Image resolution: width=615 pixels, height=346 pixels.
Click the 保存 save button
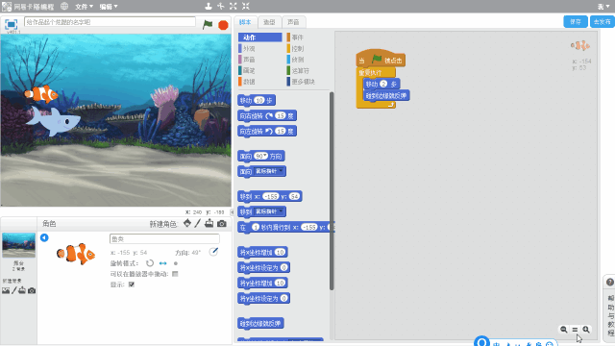576,22
